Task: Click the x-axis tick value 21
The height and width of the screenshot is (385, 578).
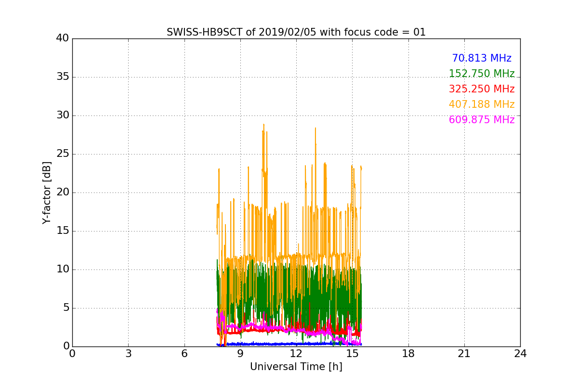Action: [x=464, y=354]
